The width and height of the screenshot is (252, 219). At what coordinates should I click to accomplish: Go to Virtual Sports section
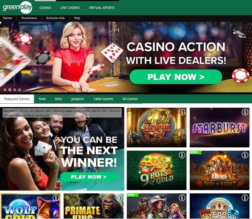click(x=102, y=8)
